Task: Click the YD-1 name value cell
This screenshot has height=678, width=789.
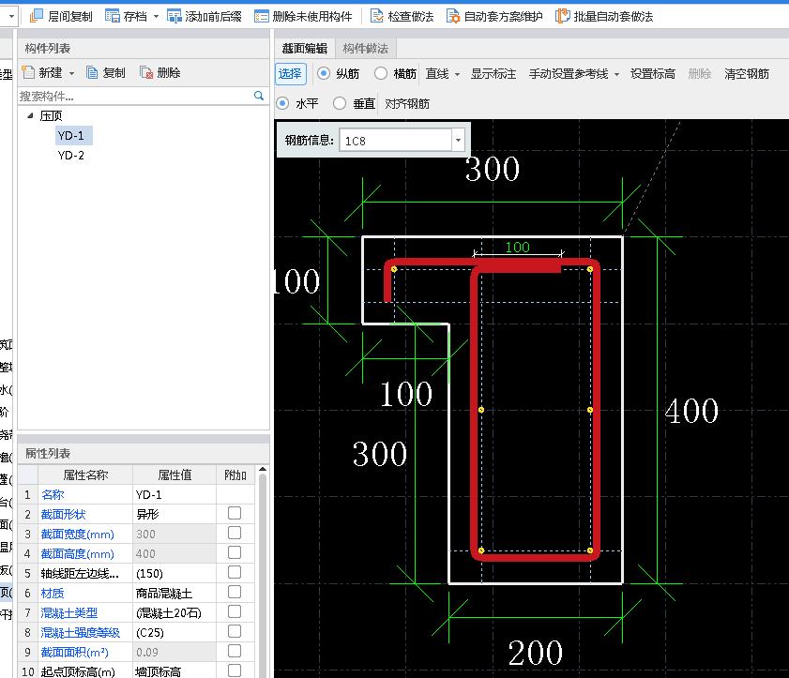Action: pos(174,494)
